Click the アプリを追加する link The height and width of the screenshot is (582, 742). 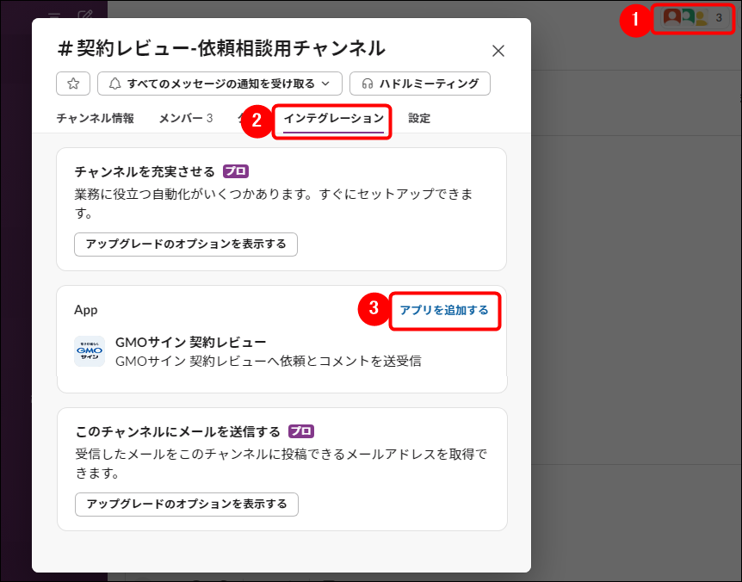click(444, 311)
